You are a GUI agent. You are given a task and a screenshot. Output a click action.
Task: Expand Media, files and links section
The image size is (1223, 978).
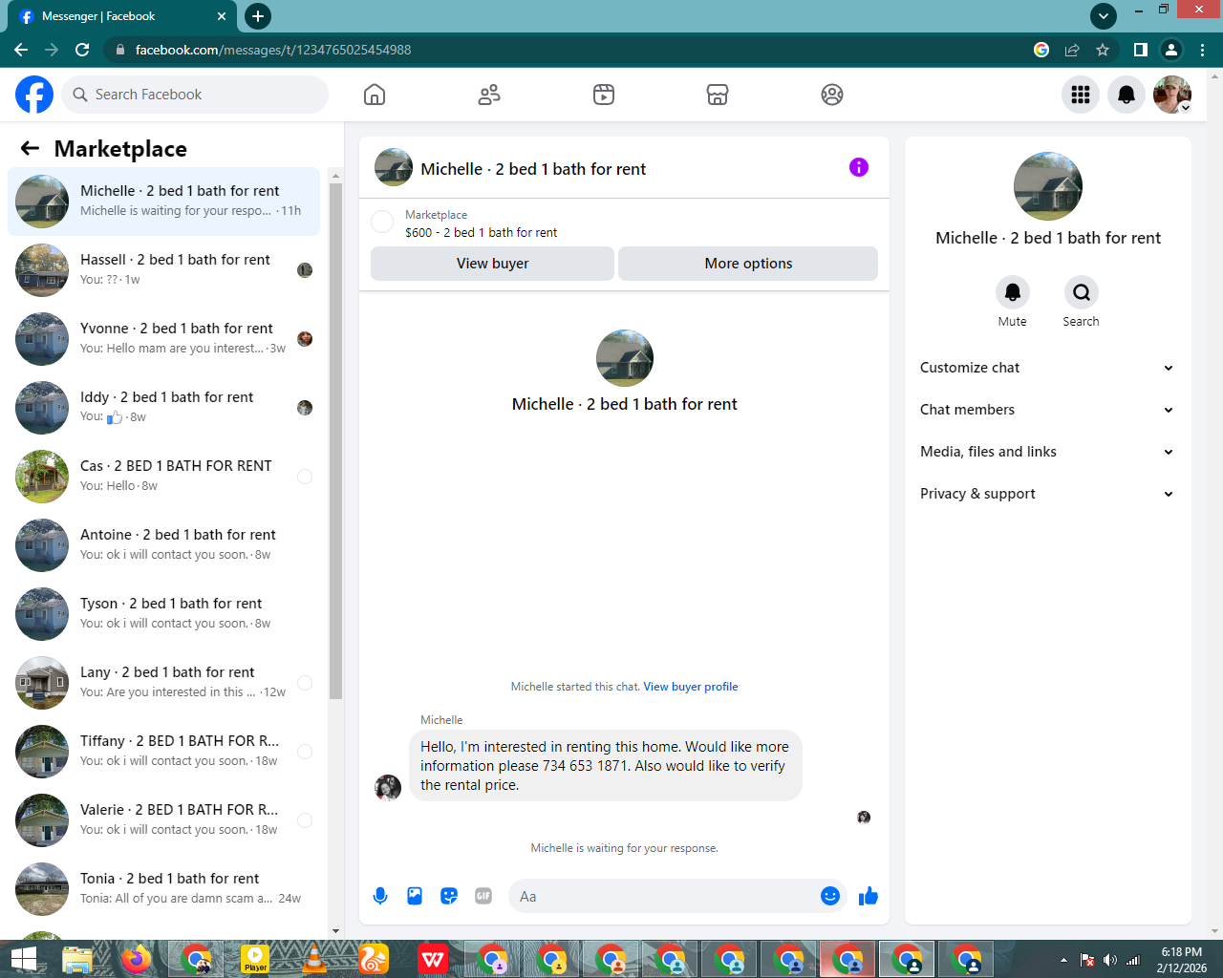pos(1047,452)
